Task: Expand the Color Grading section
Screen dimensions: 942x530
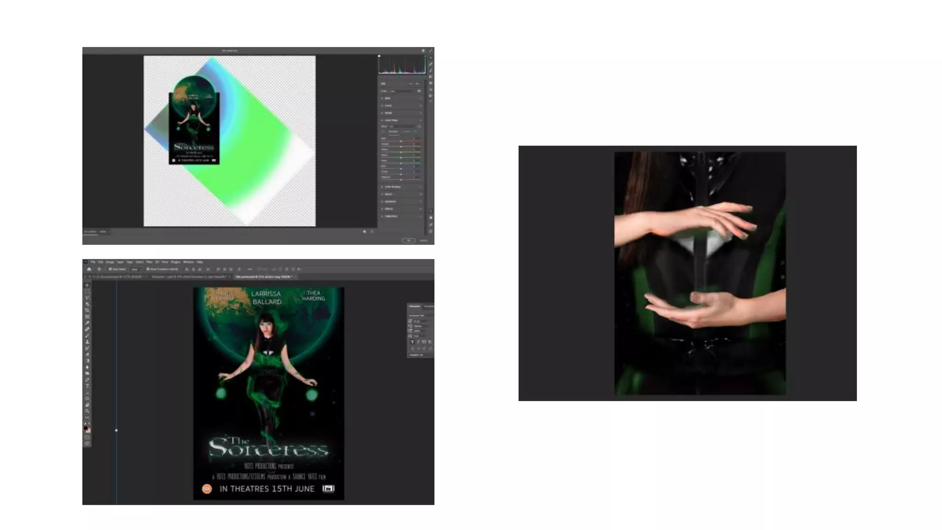Action: pyautogui.click(x=382, y=187)
